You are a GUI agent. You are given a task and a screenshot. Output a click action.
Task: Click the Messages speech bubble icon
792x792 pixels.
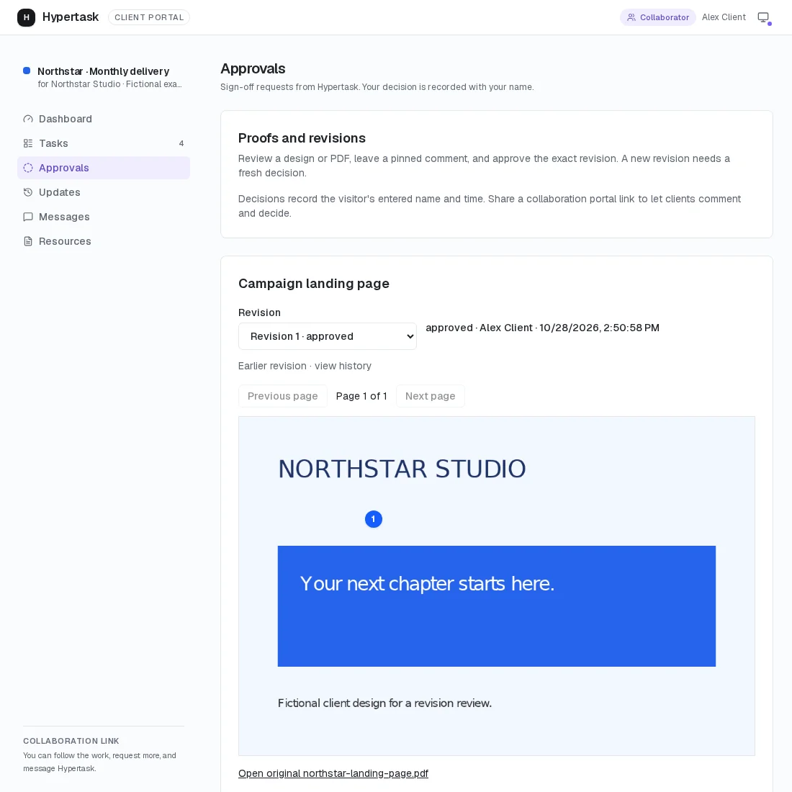click(x=28, y=217)
